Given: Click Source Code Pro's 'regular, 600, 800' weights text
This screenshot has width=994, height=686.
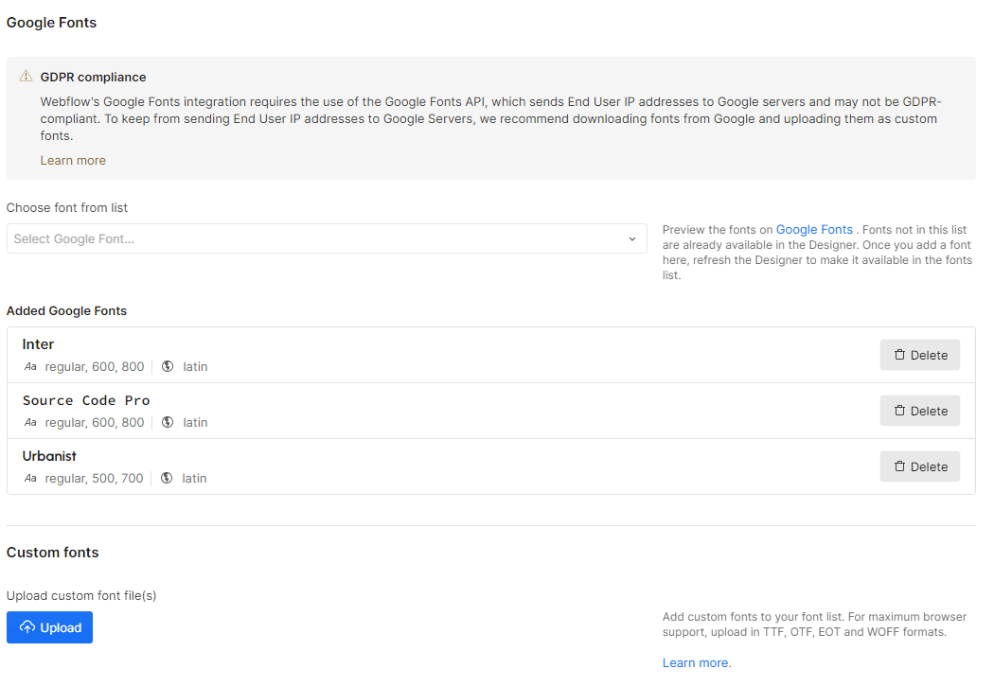Looking at the screenshot, I should click(95, 422).
